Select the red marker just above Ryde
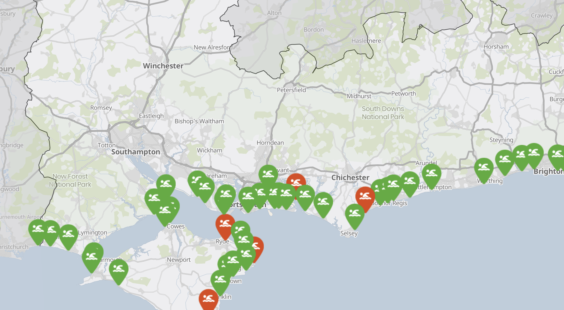The height and width of the screenshot is (310, 564). pos(225,224)
